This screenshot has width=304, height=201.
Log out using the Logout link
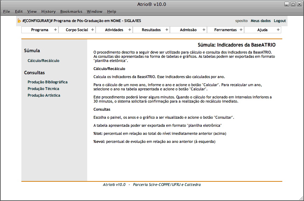click(280, 21)
